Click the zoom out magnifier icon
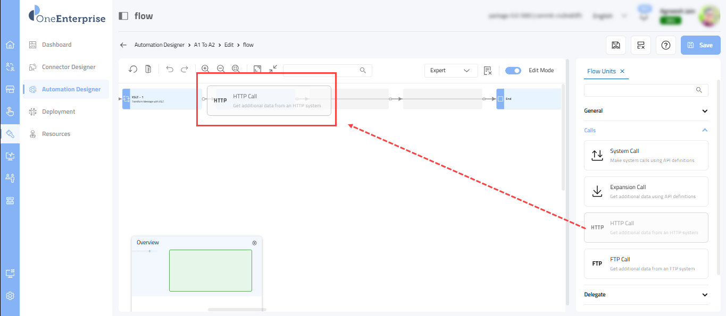Screen dimensions: 726x316 pyautogui.click(x=220, y=69)
